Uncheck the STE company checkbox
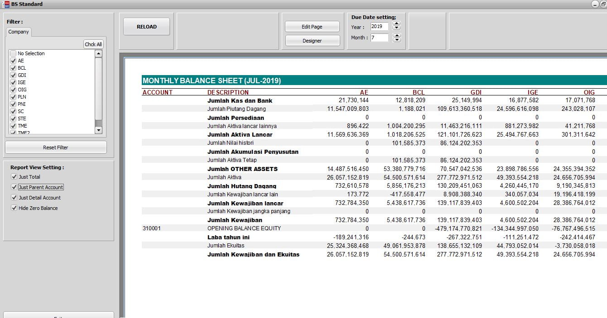 tap(13, 119)
